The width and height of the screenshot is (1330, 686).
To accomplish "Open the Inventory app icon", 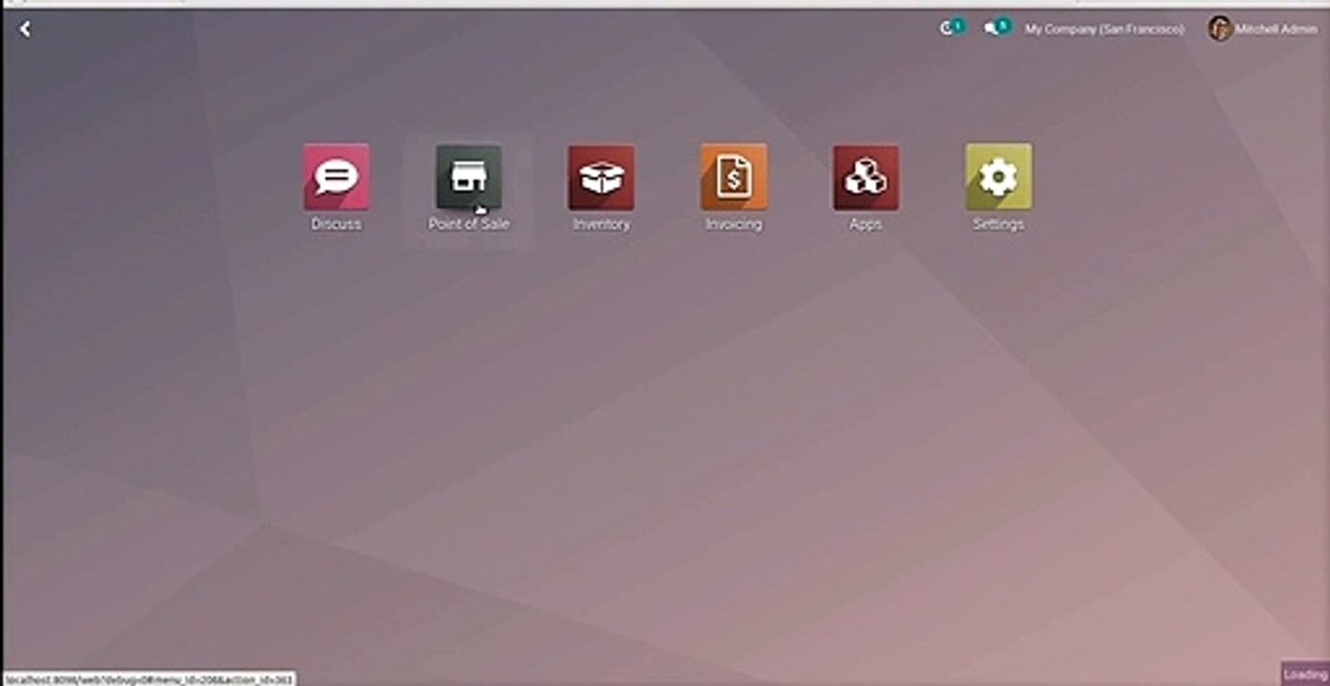I will (601, 177).
